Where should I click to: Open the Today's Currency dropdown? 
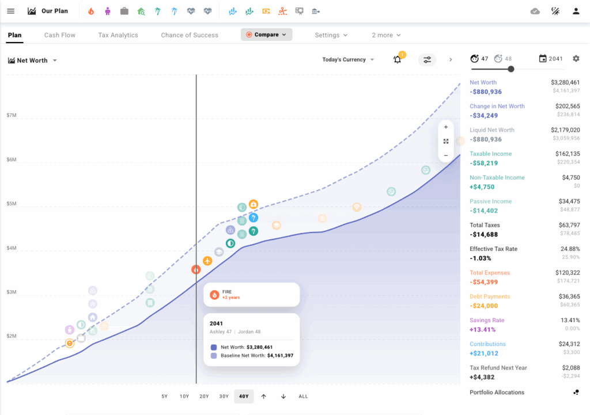pos(348,59)
